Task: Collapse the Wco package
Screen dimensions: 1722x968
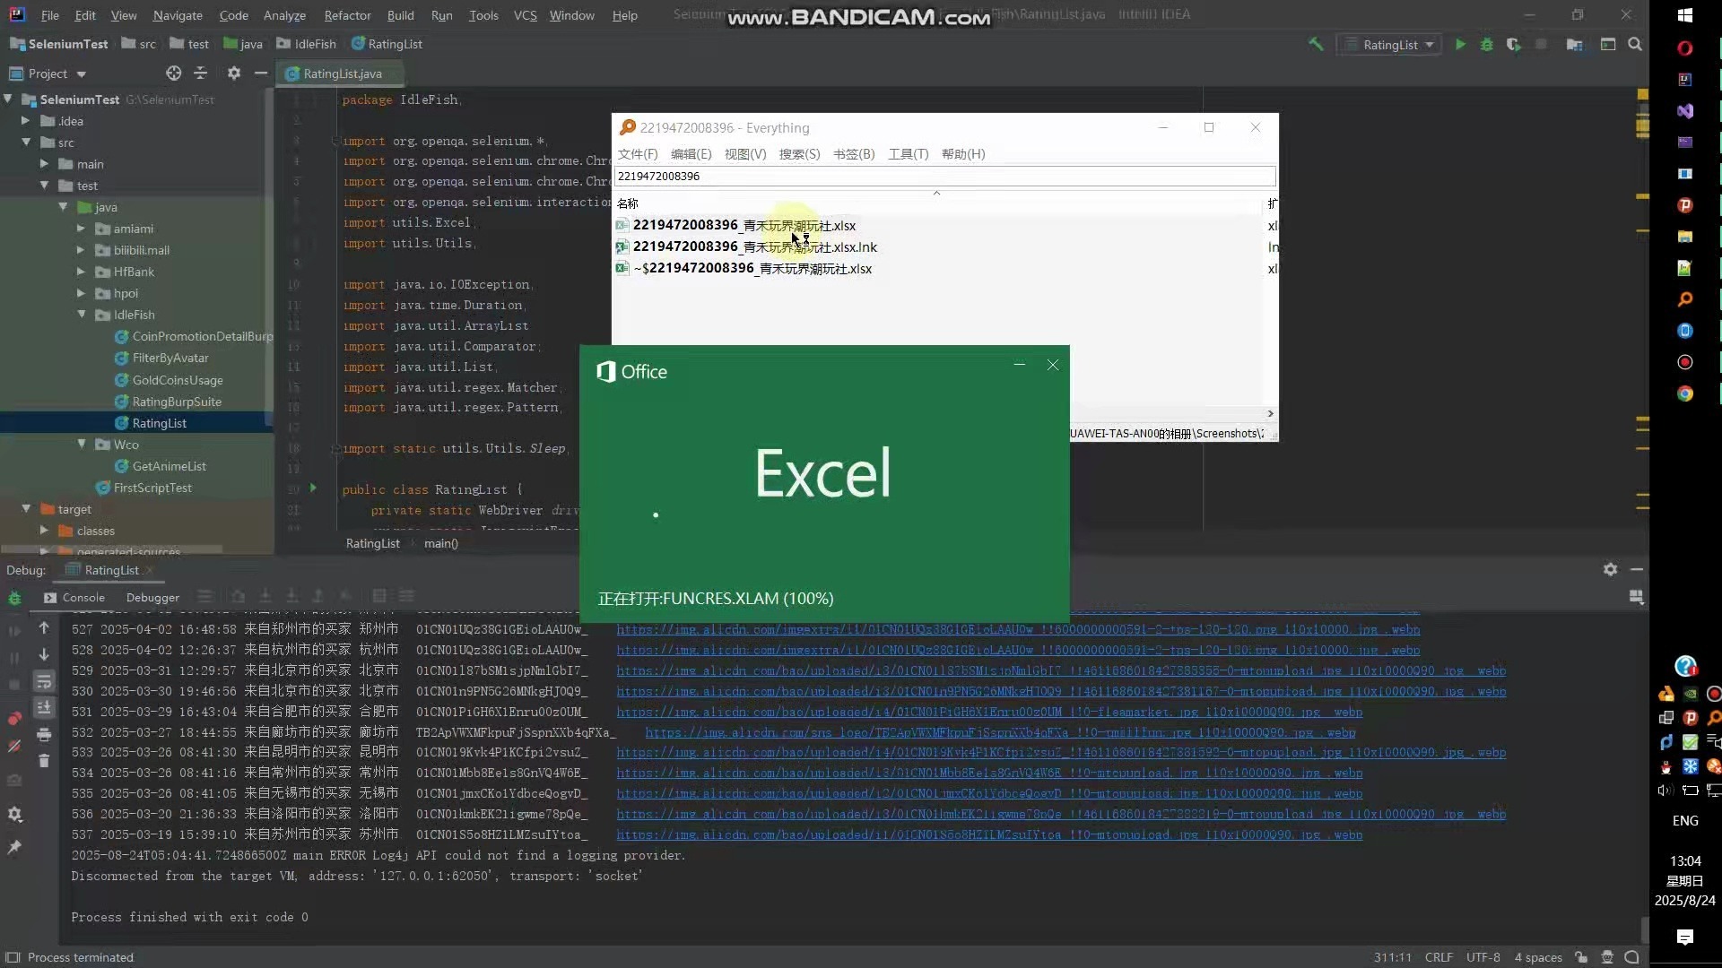Action: pos(82,444)
